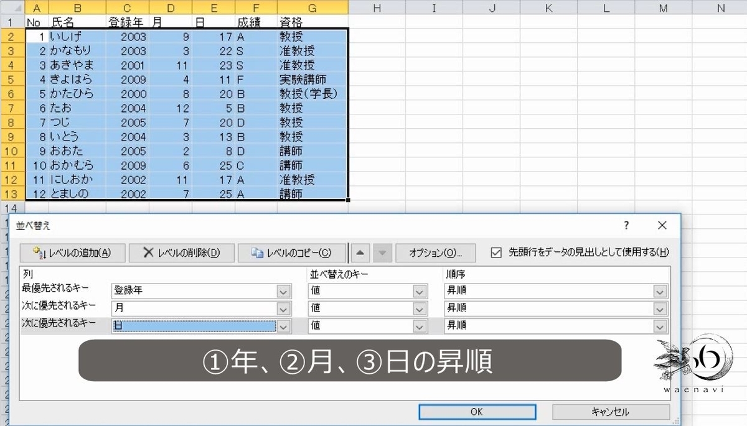Click the cell containing にしおか
Screen dimensions: 747x426
pyautogui.click(x=77, y=179)
